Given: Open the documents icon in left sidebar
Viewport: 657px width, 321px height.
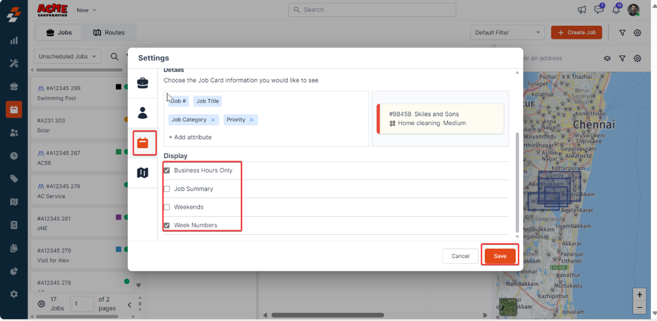Looking at the screenshot, I should click(14, 248).
